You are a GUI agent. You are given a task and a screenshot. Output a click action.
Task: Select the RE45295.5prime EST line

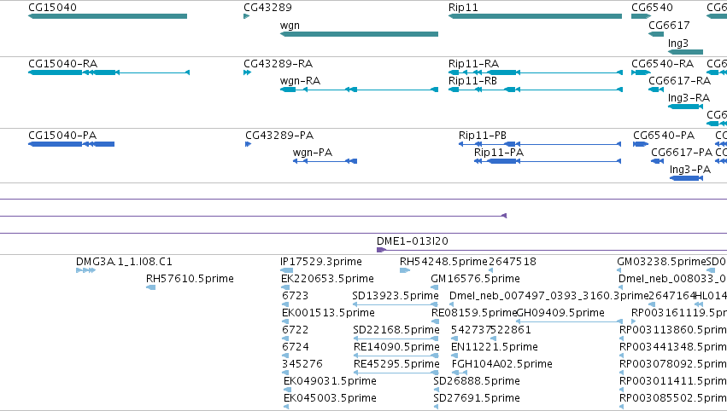point(396,373)
